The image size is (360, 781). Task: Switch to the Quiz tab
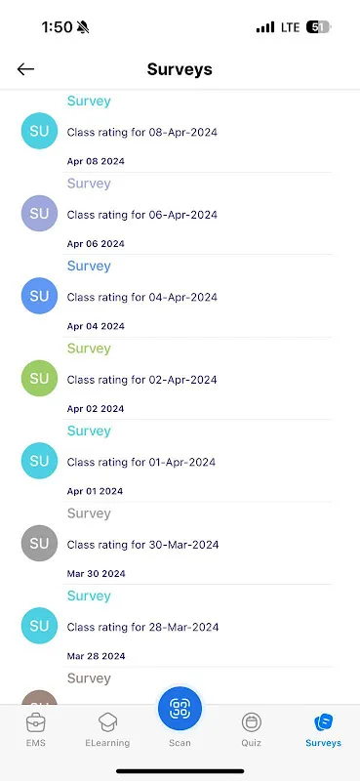coord(252,729)
